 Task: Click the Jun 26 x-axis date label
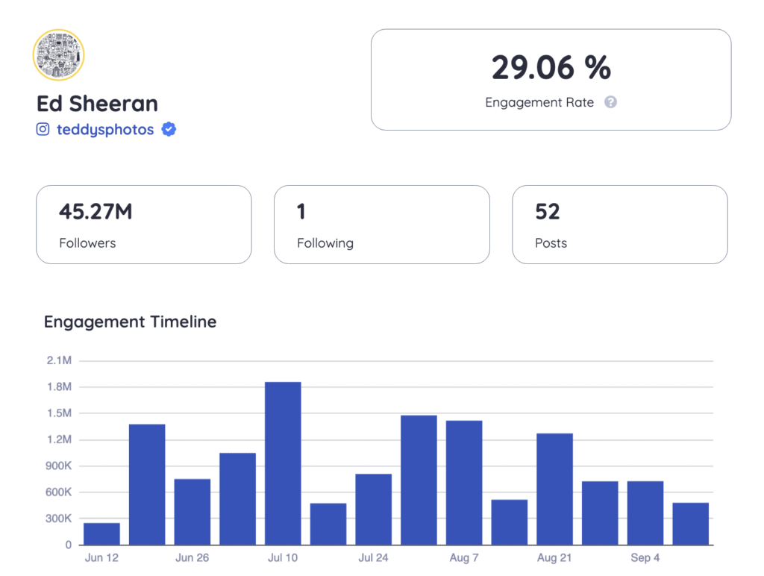pyautogui.click(x=192, y=557)
